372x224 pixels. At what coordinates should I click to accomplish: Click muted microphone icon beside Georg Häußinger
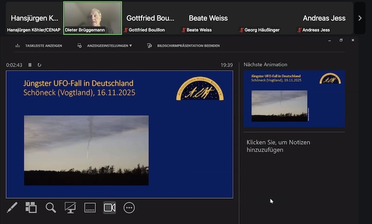click(241, 30)
